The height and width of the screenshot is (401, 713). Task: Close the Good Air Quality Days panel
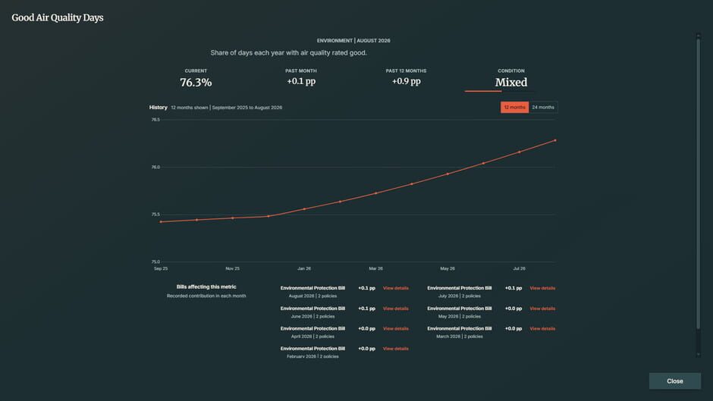coord(675,381)
